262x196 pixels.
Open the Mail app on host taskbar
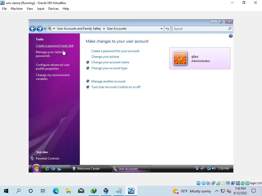pyautogui.click(x=81, y=191)
